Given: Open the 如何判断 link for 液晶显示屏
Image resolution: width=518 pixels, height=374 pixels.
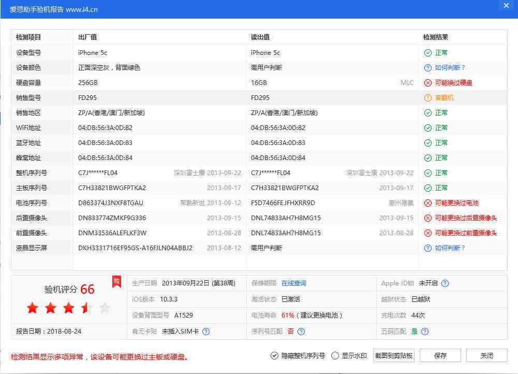Looking at the screenshot, I should click(450, 248).
